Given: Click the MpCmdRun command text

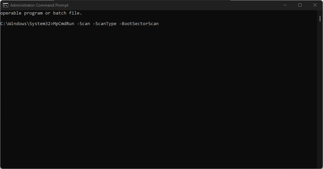Looking at the screenshot, I should (x=64, y=24).
